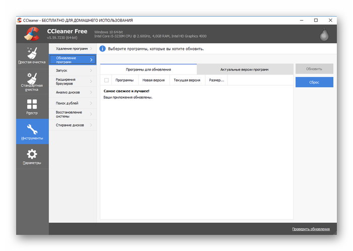
Task: Open Восстановление системы tool
Action: tap(73, 114)
